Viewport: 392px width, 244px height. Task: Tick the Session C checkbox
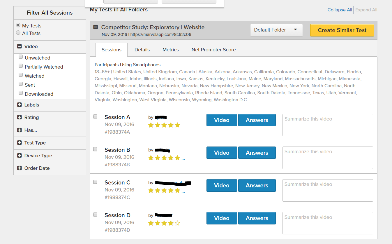point(95,182)
